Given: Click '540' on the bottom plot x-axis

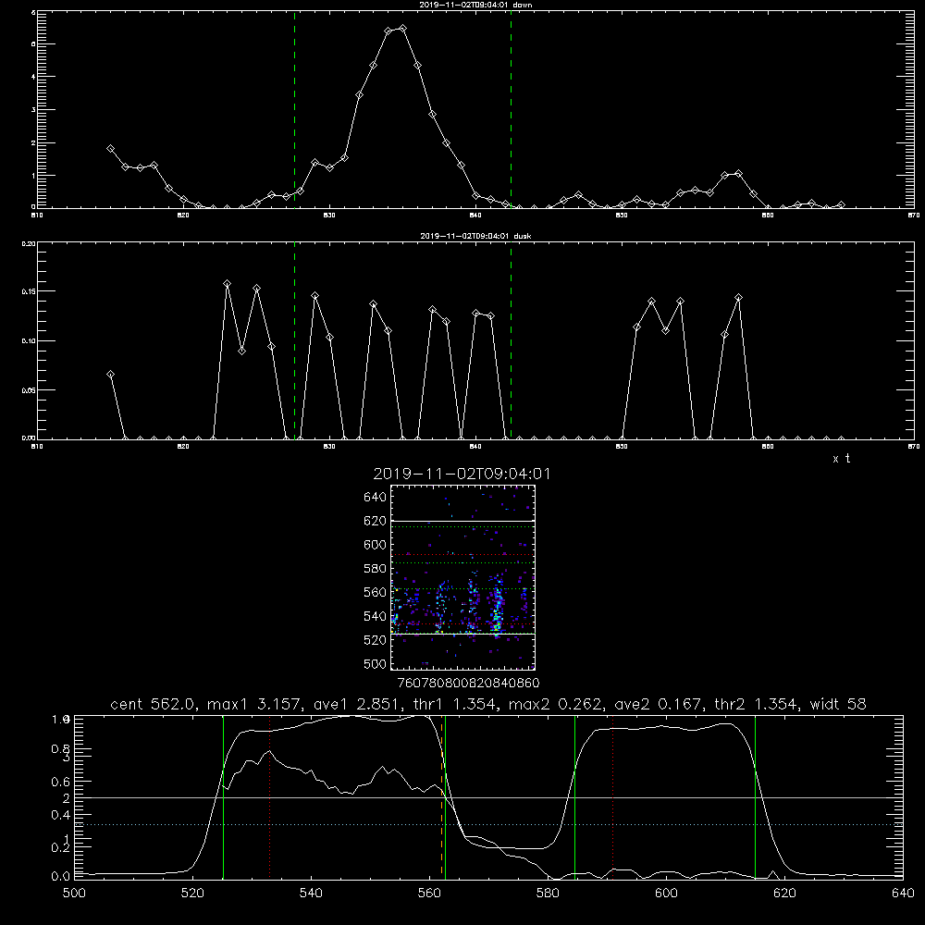Looking at the screenshot, I should (x=311, y=894).
